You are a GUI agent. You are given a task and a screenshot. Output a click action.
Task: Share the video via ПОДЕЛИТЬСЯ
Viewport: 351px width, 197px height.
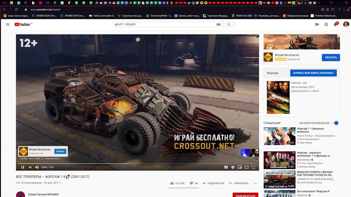[213, 183]
